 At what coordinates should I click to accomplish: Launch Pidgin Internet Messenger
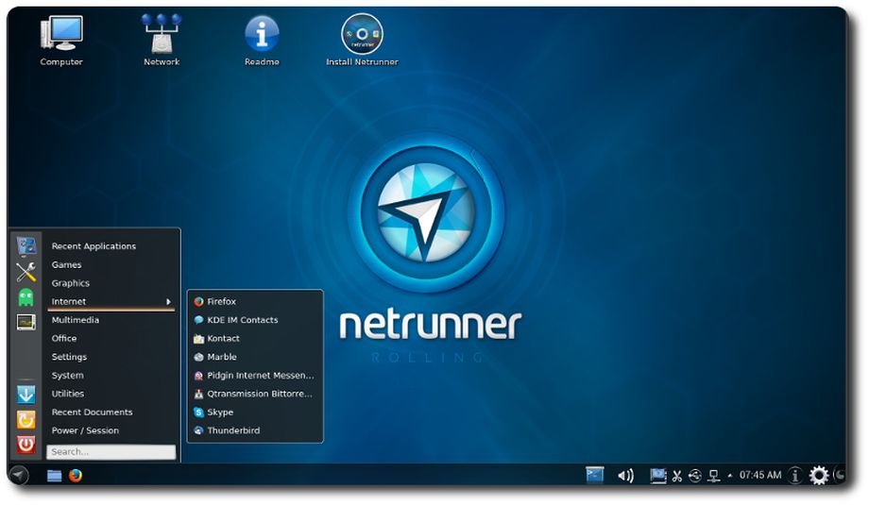(x=255, y=376)
